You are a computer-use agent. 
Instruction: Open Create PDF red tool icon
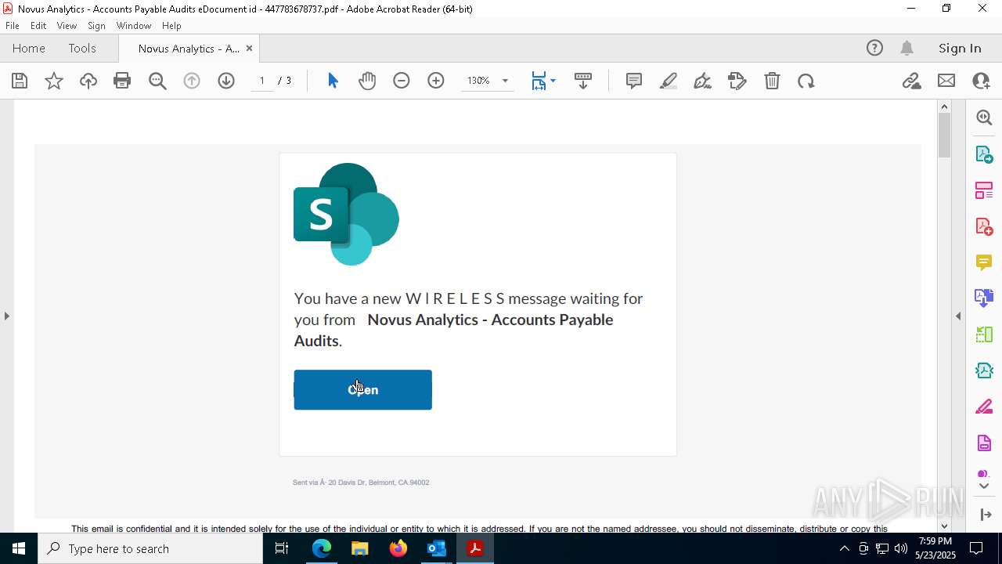coord(984,226)
